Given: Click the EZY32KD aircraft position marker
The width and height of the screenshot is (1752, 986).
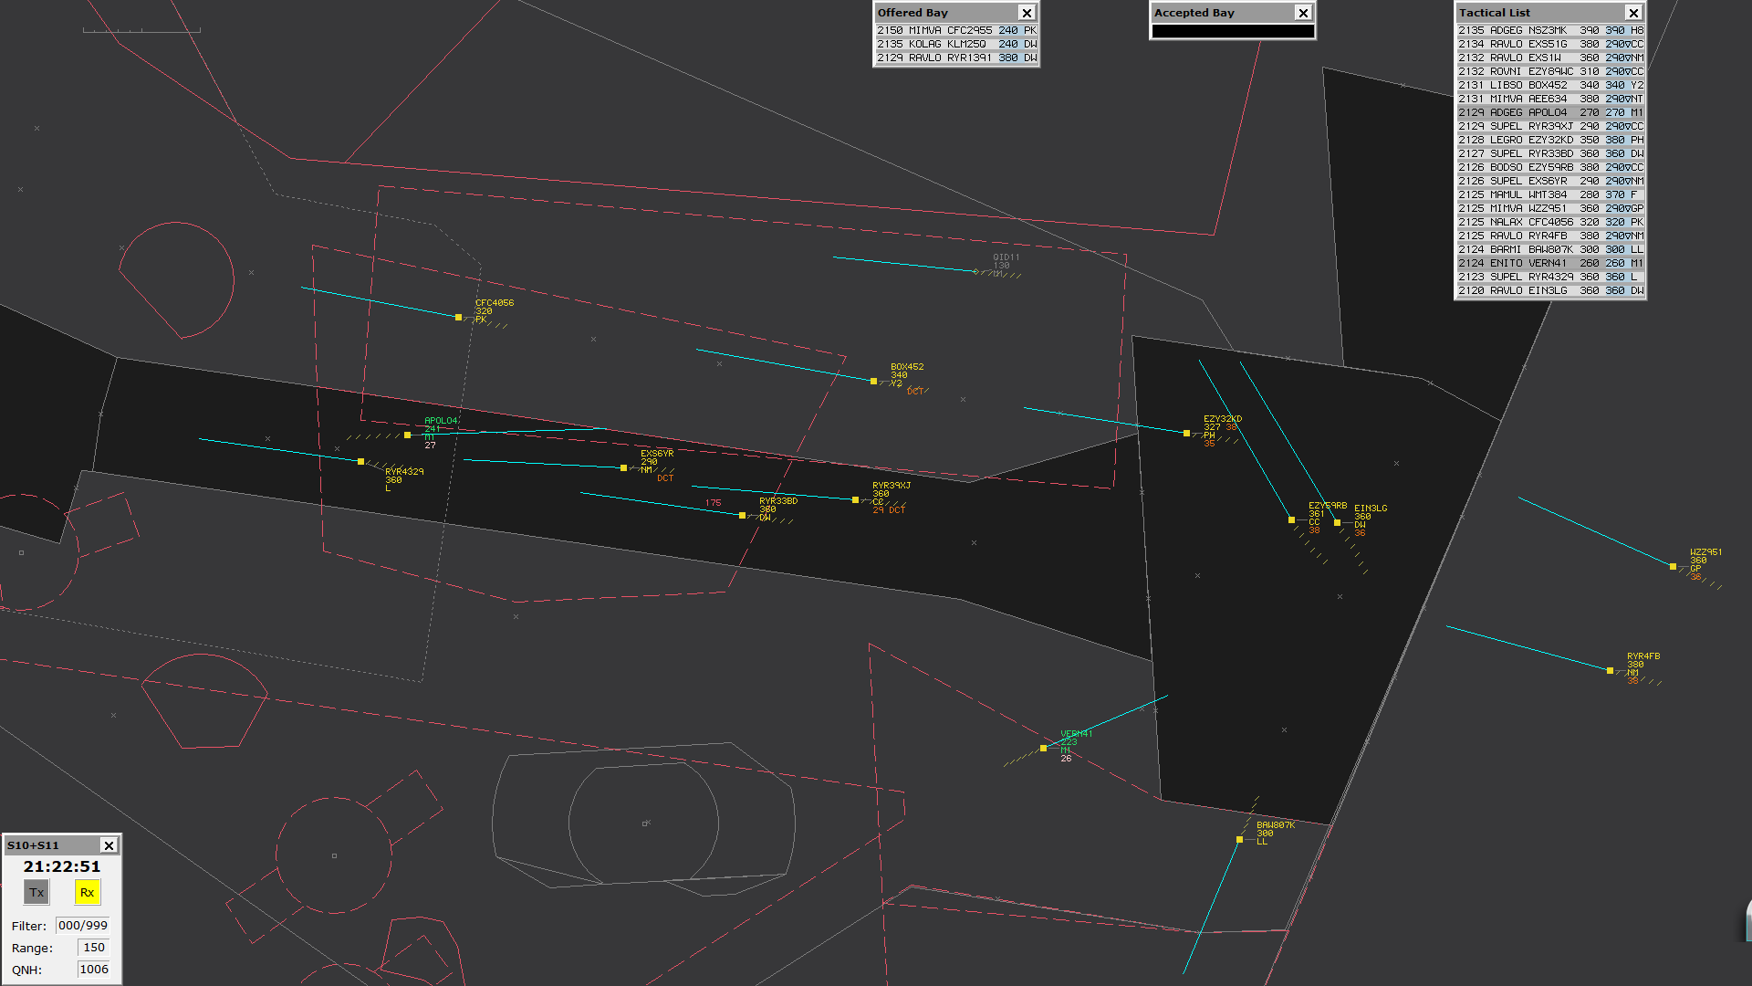Looking at the screenshot, I should coord(1186,434).
